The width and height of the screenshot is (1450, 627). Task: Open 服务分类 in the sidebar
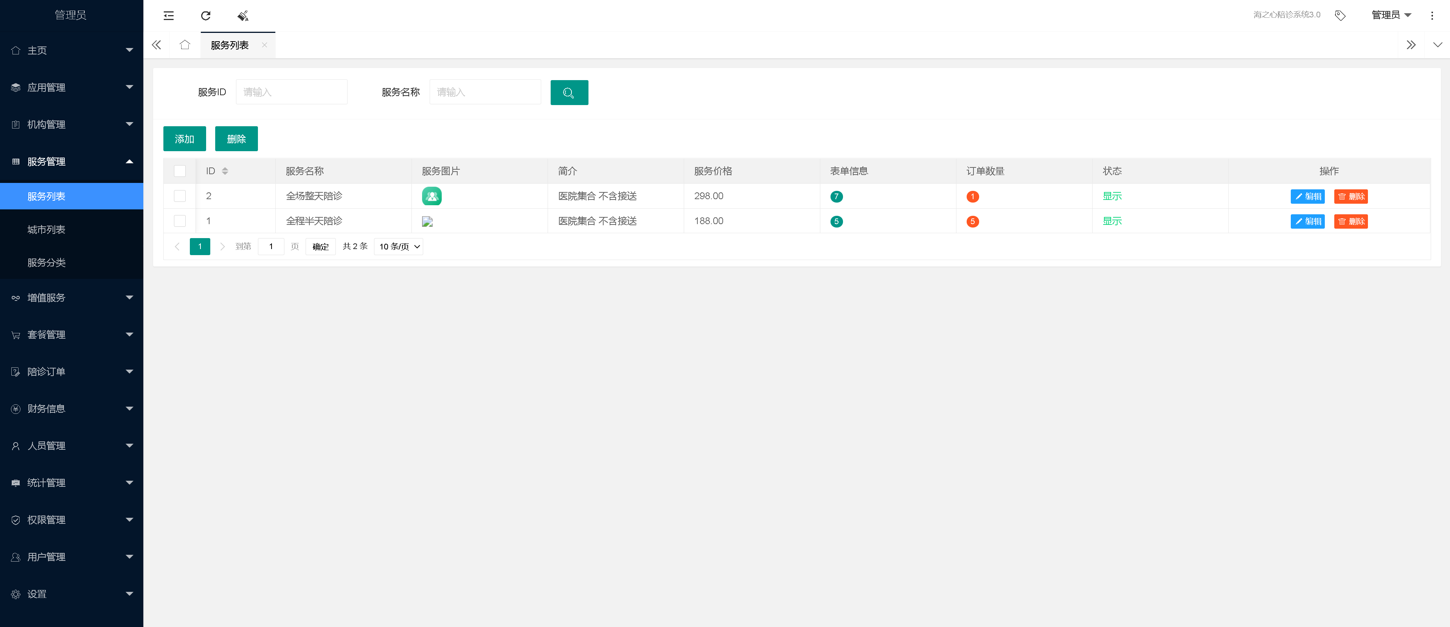coord(46,263)
